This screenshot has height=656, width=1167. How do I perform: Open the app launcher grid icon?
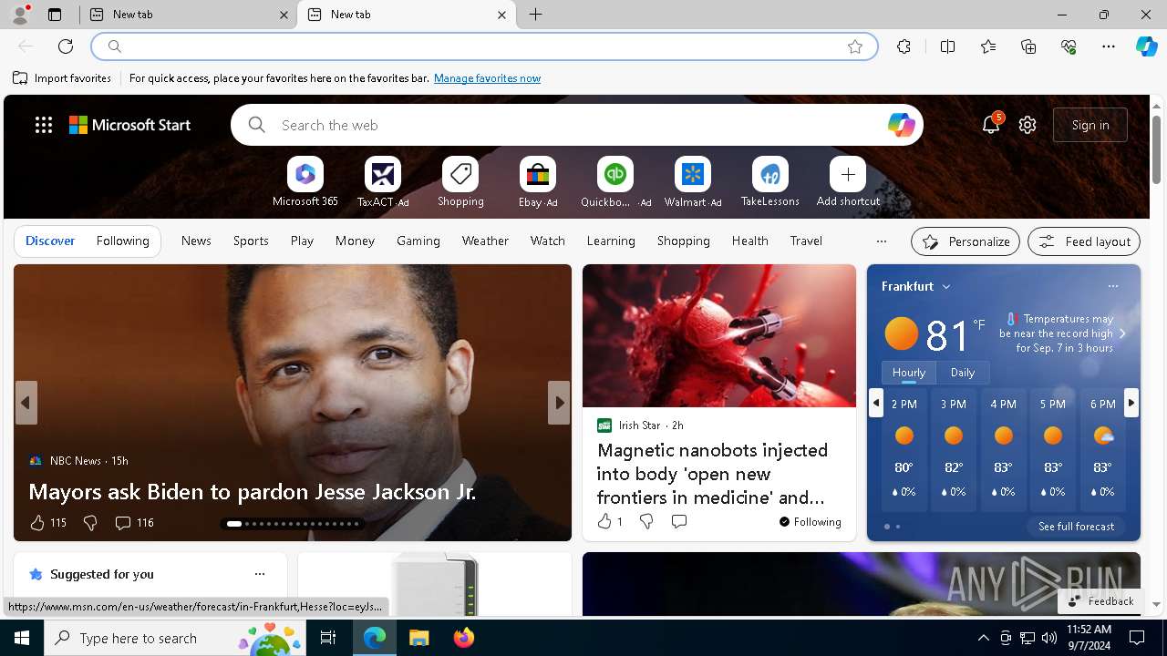44,125
